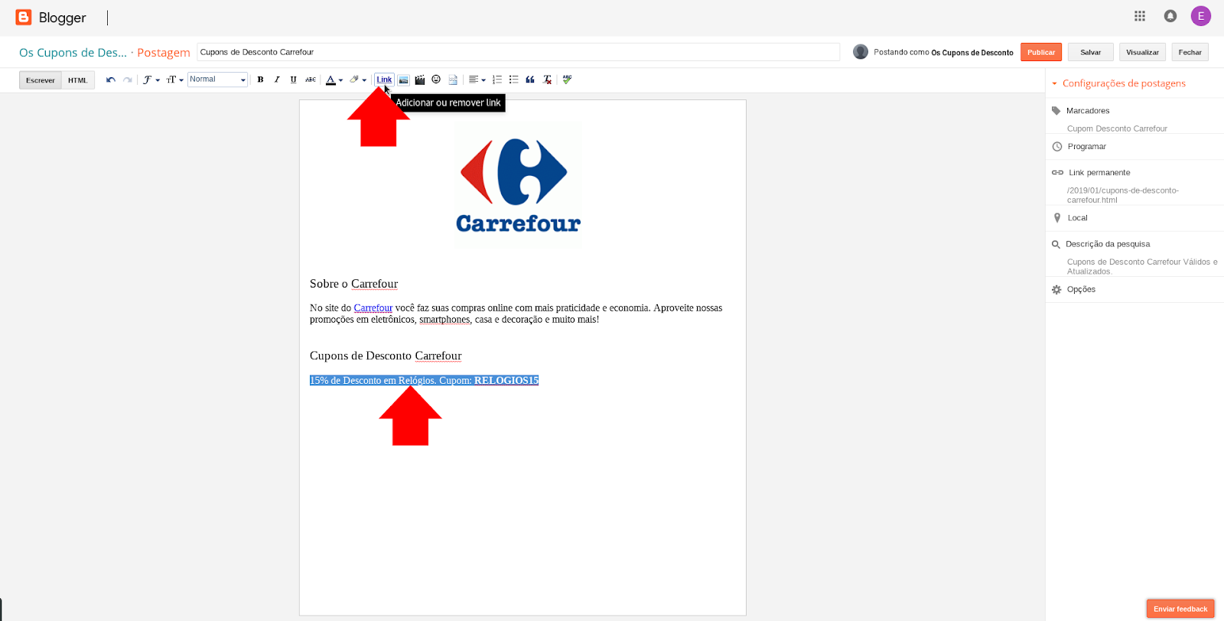Open the font size dropdown

pos(174,80)
